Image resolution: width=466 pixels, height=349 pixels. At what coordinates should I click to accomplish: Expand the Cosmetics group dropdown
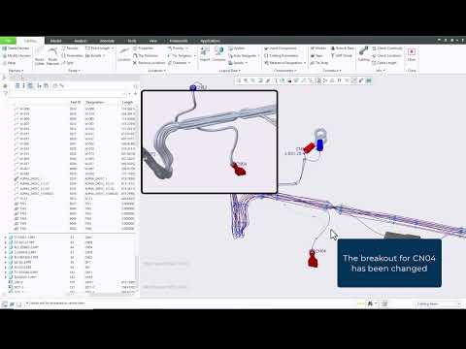(332, 71)
